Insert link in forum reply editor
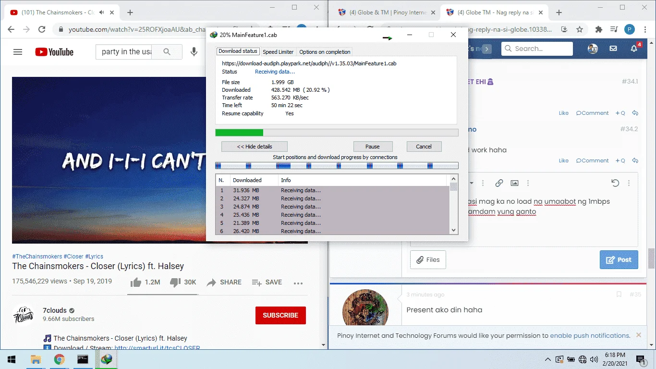The height and width of the screenshot is (369, 656). pos(499,183)
